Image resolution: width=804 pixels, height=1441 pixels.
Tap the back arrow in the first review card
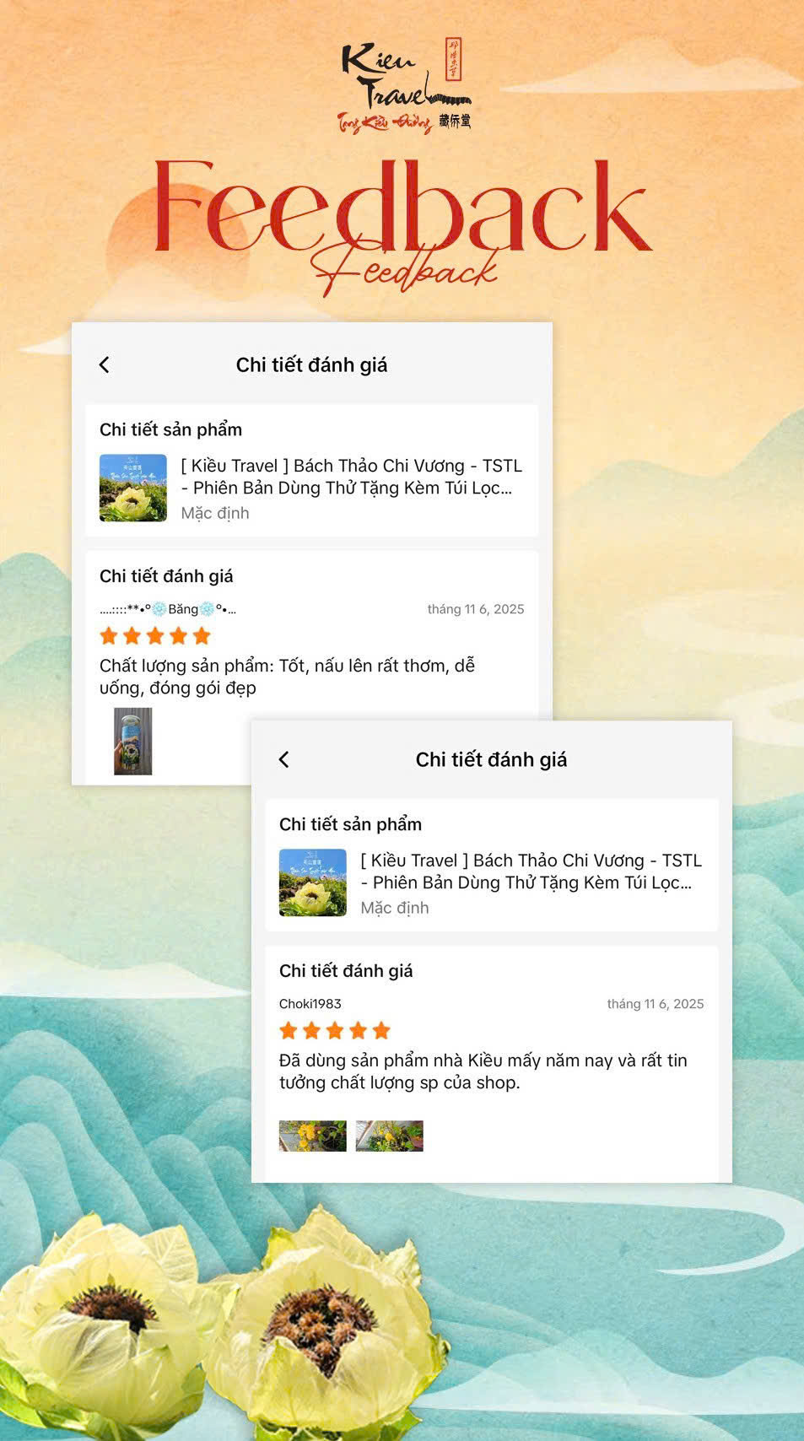point(105,364)
